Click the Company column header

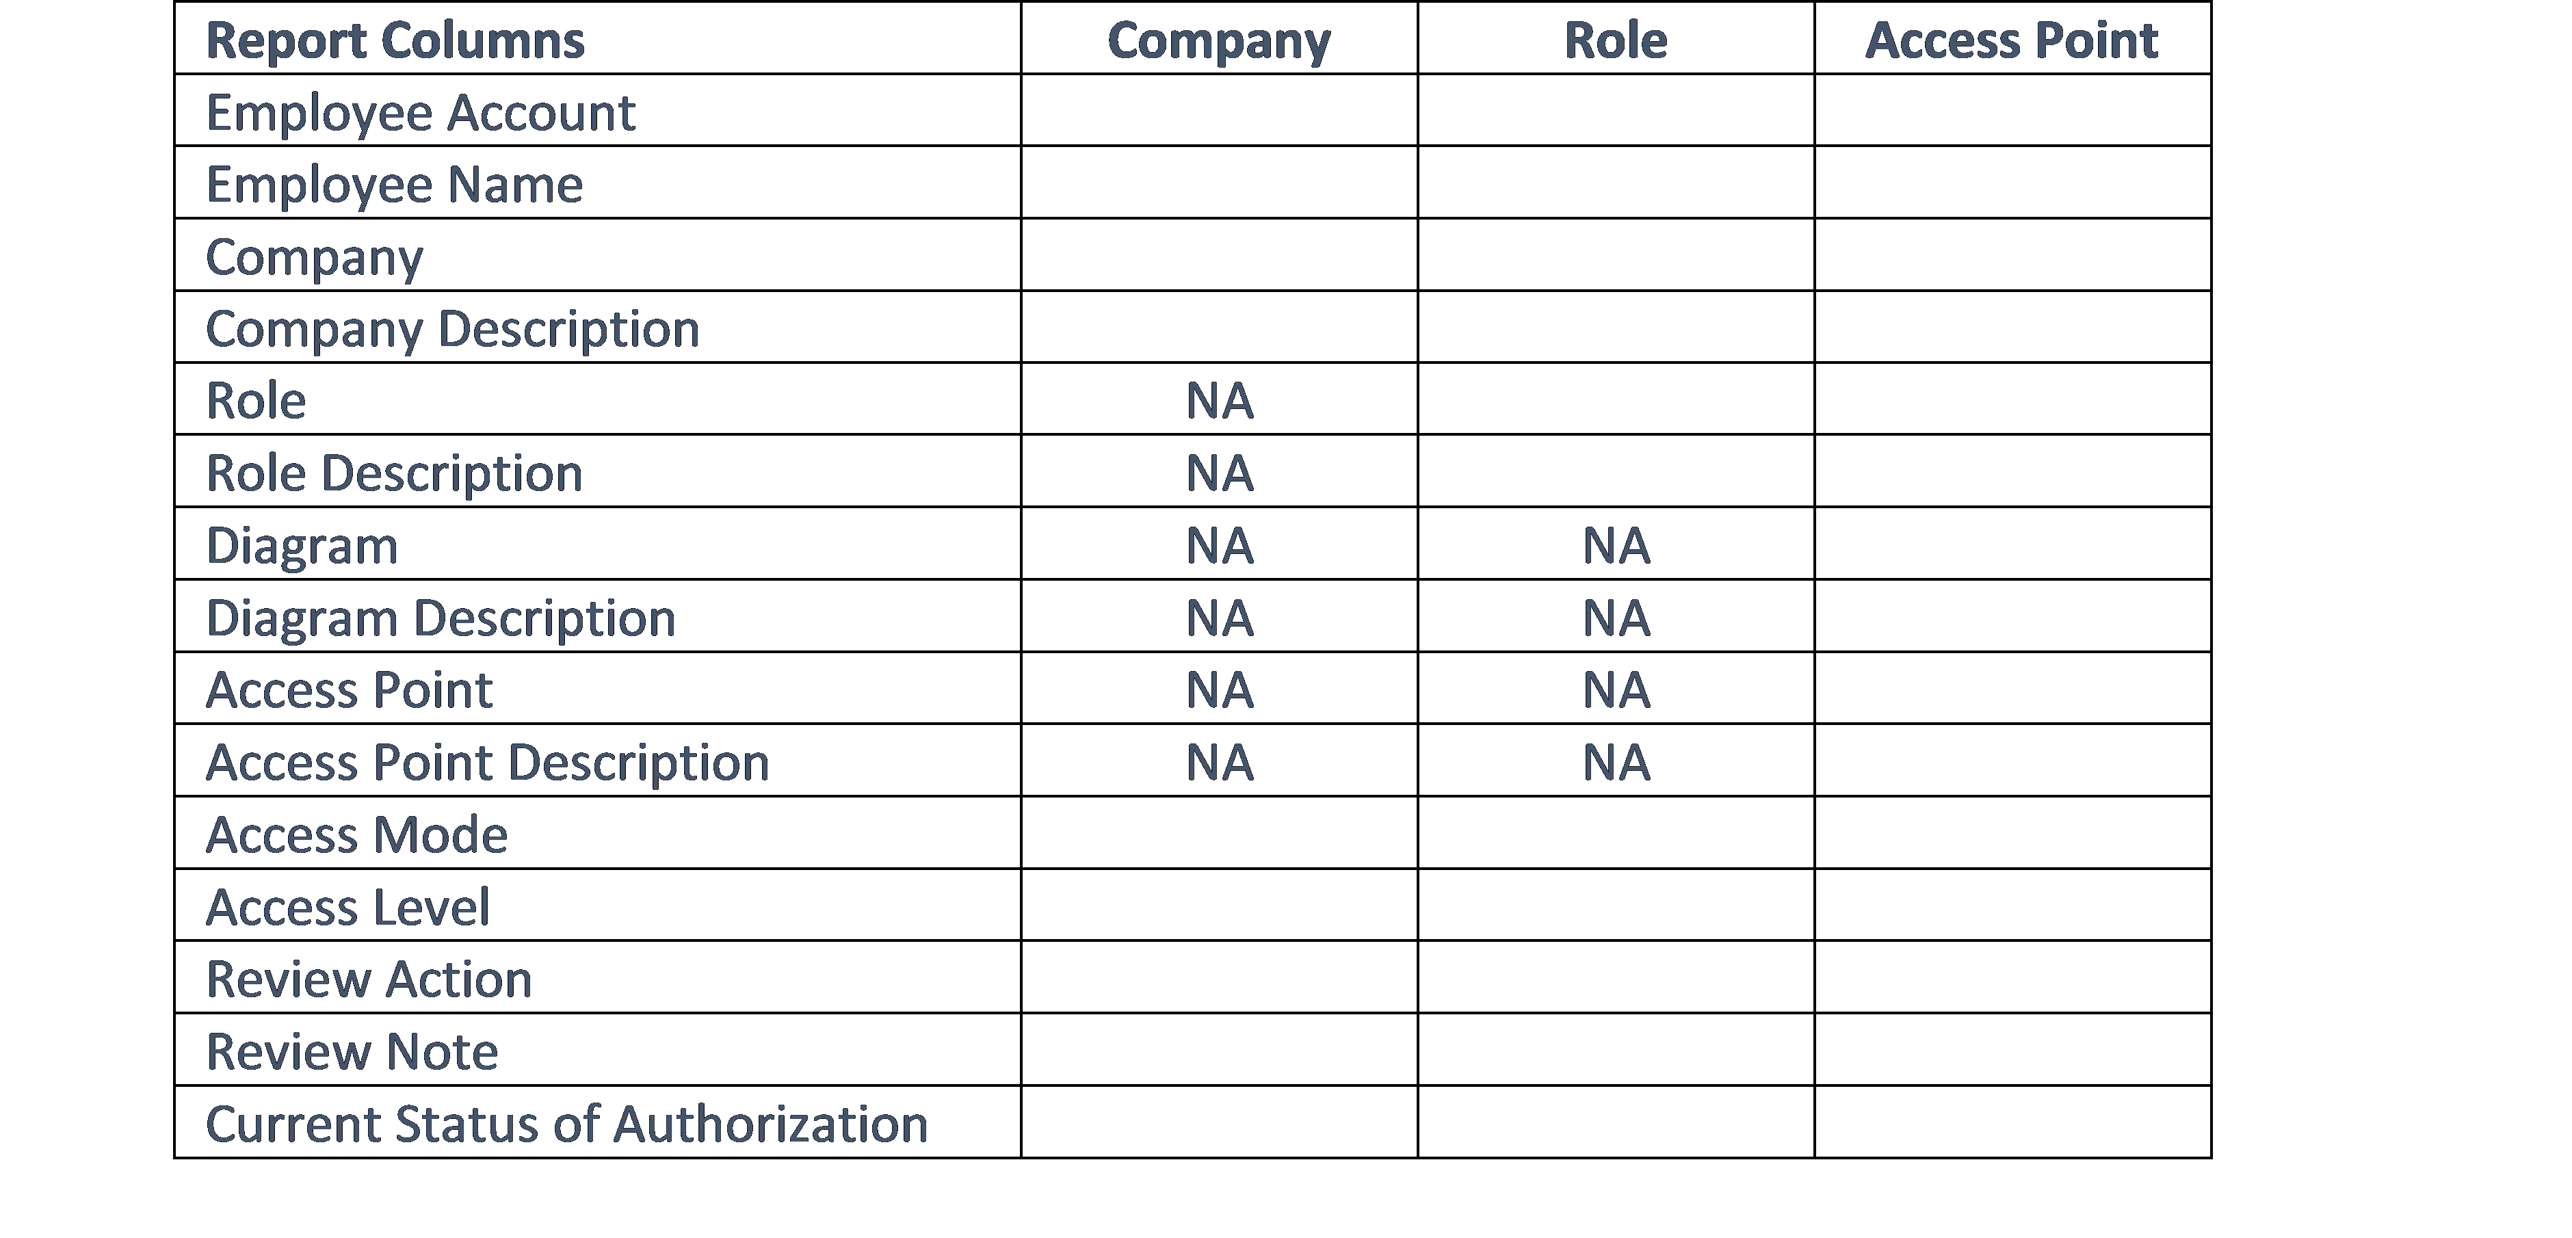click(1218, 41)
